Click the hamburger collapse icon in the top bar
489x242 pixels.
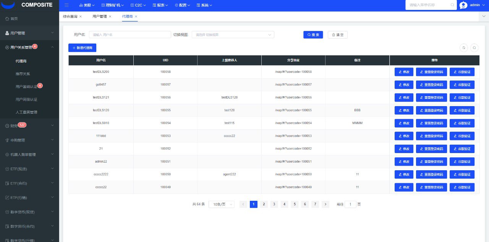click(67, 5)
